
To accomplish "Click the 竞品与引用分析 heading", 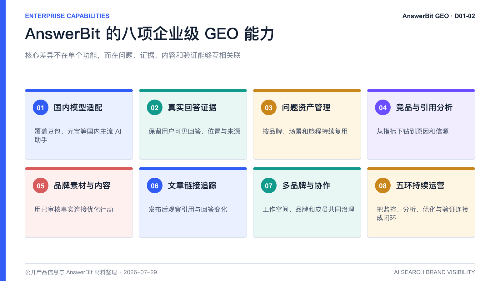I will (x=424, y=107).
